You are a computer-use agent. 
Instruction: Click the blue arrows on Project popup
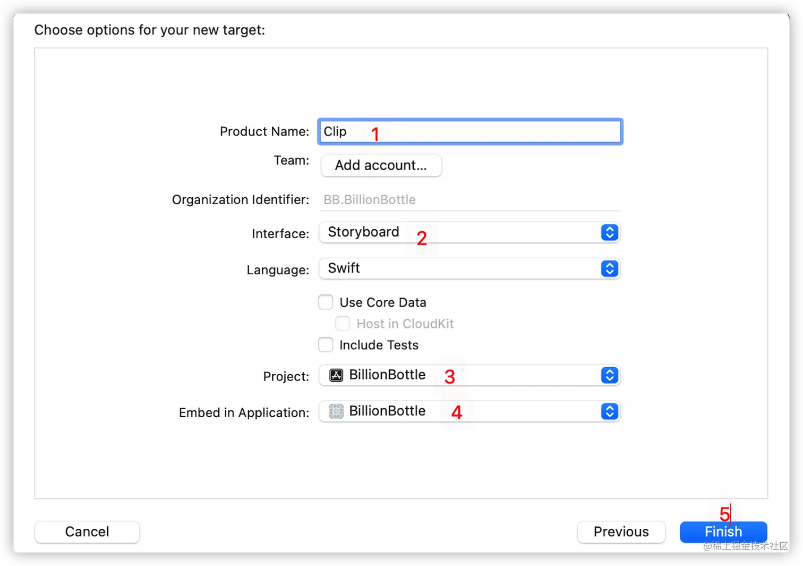610,375
